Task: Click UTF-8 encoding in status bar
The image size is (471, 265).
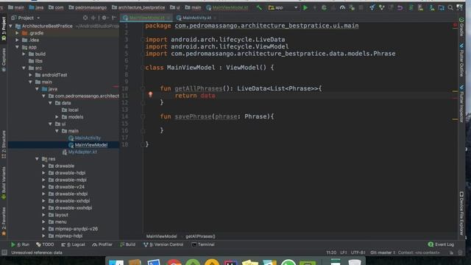Action: tap(358, 252)
